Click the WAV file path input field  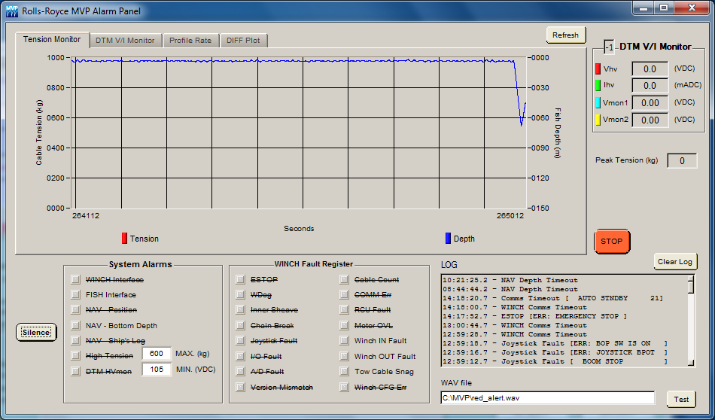click(547, 397)
